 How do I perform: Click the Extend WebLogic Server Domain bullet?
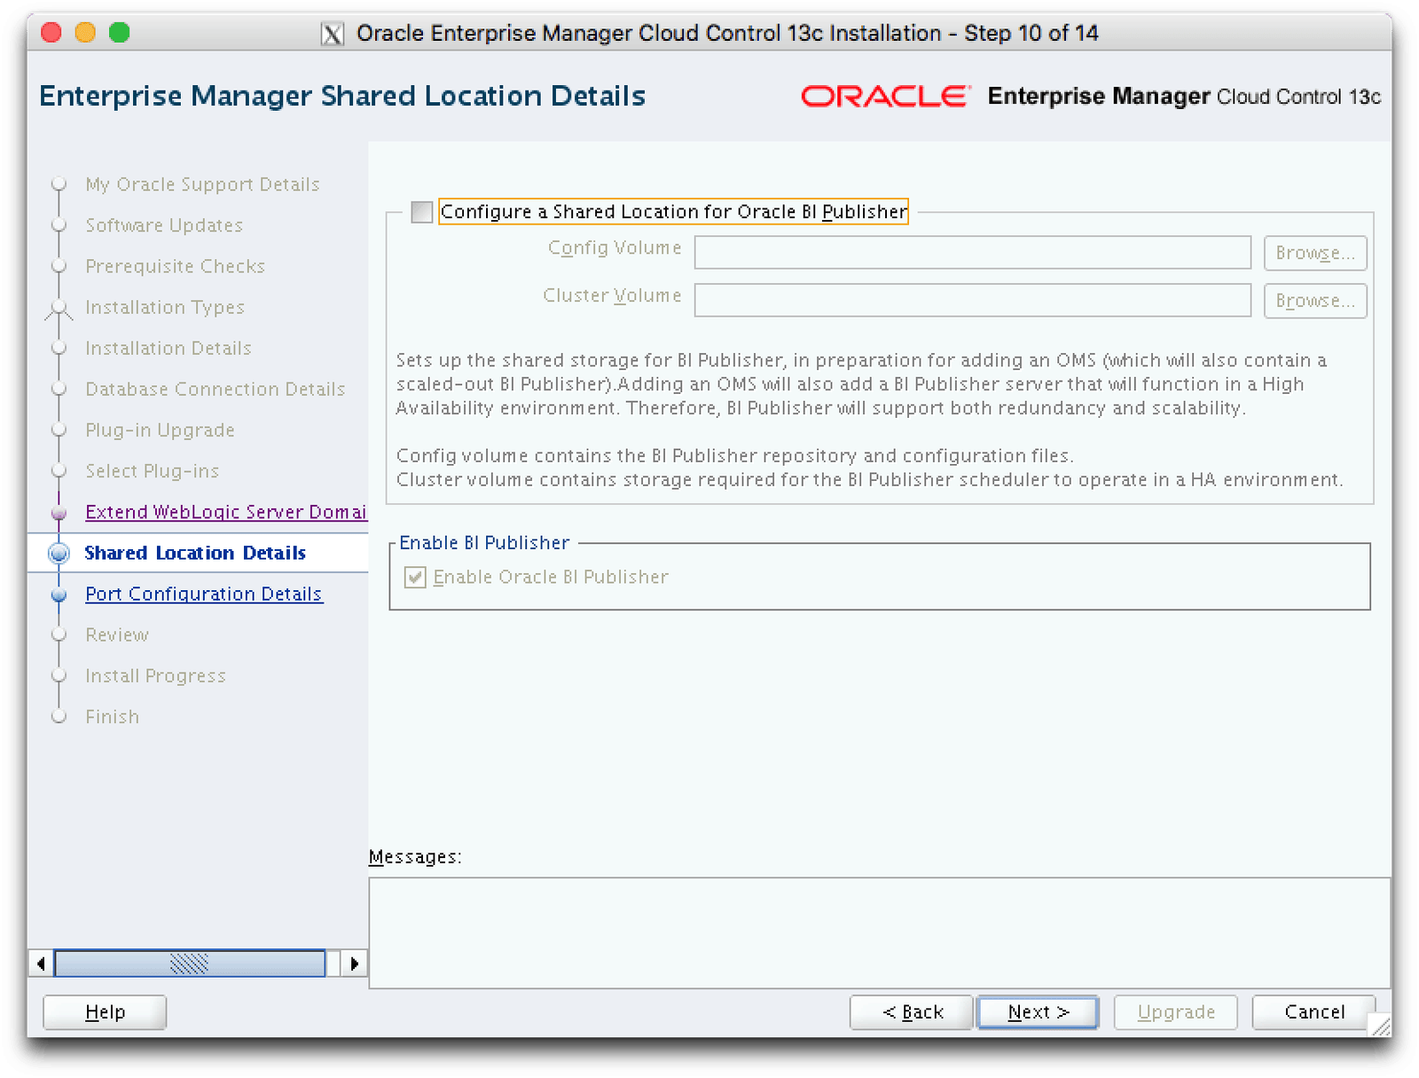click(x=59, y=513)
